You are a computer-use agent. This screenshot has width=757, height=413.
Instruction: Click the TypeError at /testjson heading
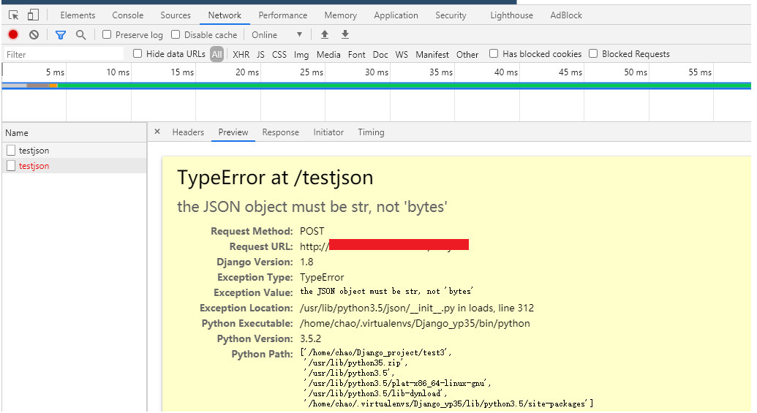[275, 178]
